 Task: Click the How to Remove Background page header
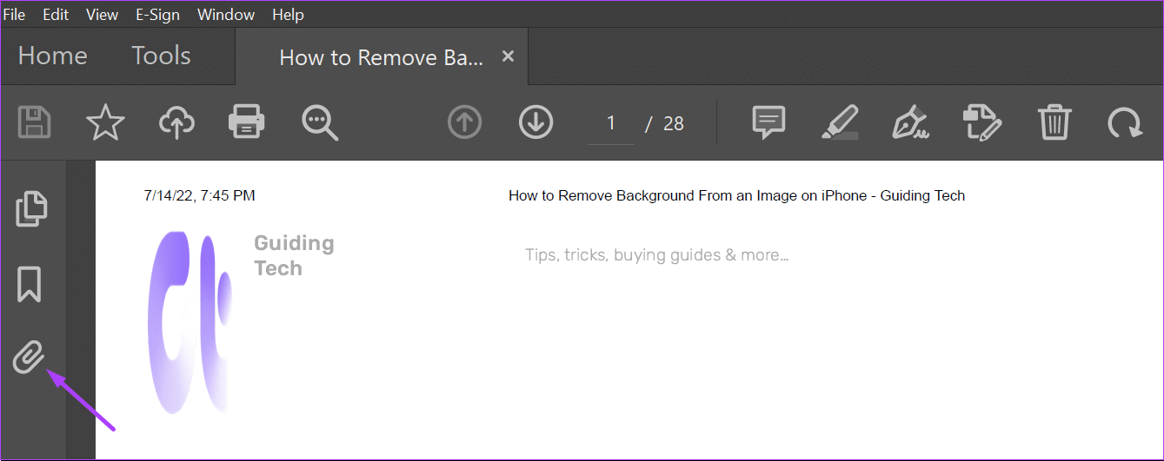click(x=736, y=195)
